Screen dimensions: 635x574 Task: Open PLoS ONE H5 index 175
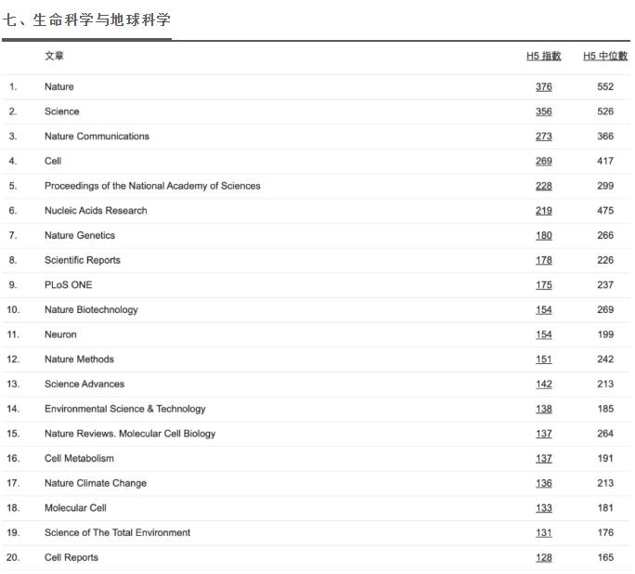click(x=543, y=285)
